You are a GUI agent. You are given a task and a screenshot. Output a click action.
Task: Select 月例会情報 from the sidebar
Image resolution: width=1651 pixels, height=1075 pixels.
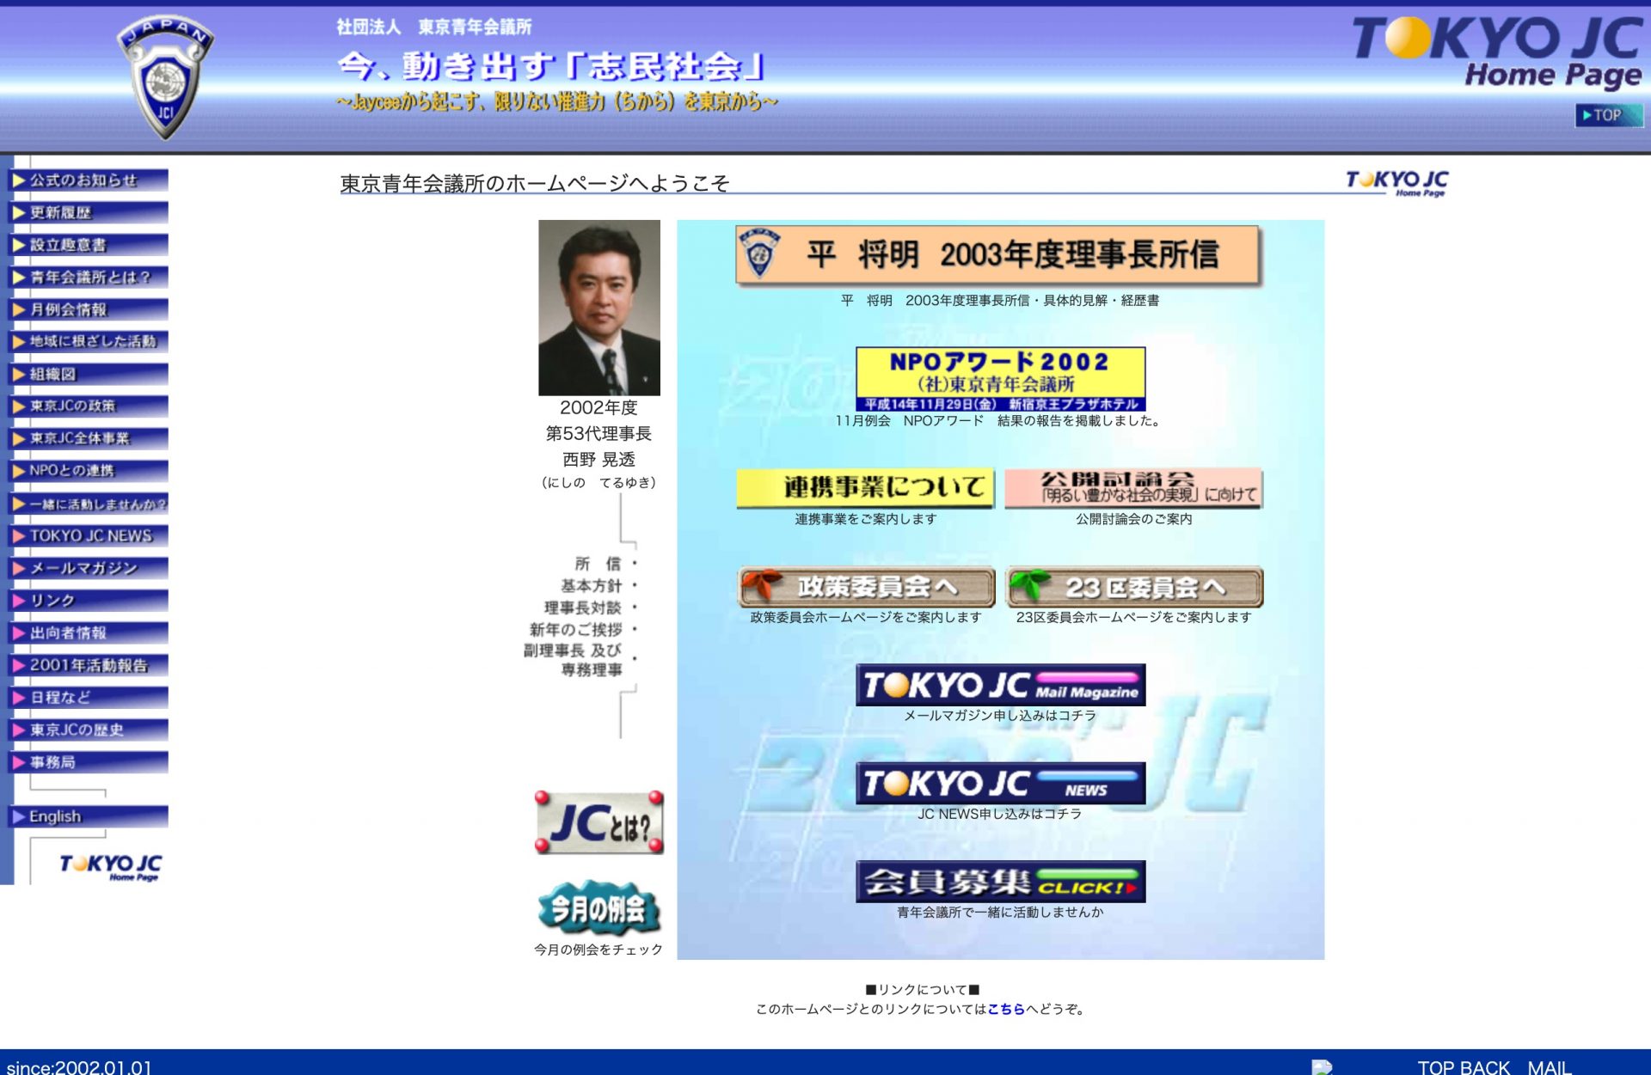(89, 309)
